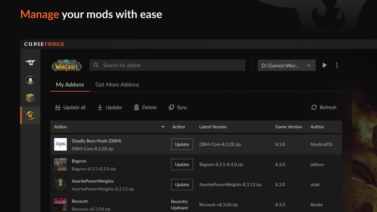The width and height of the screenshot is (377, 212).
Task: Click the Recount addon thumbnail
Action: tap(60, 205)
